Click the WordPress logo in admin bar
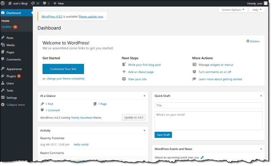 3,3
